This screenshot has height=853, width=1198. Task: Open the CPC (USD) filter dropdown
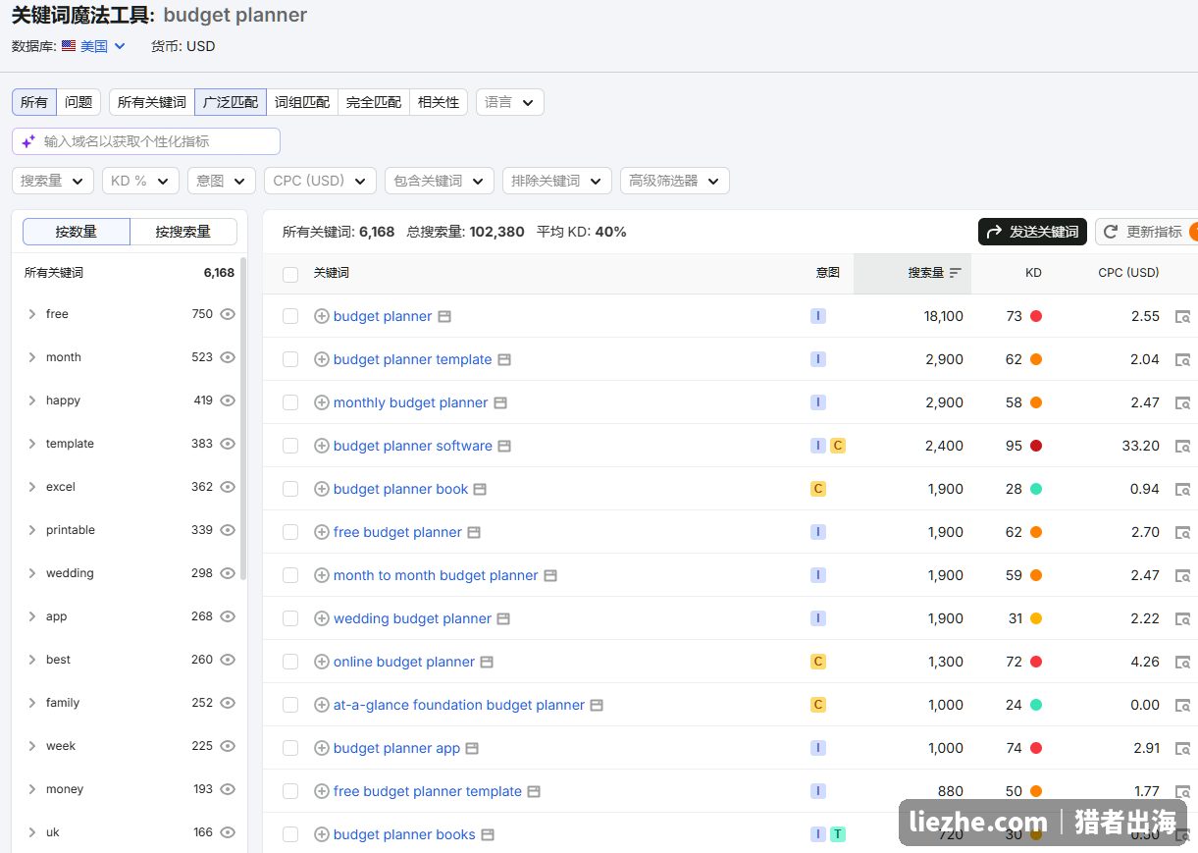[320, 181]
